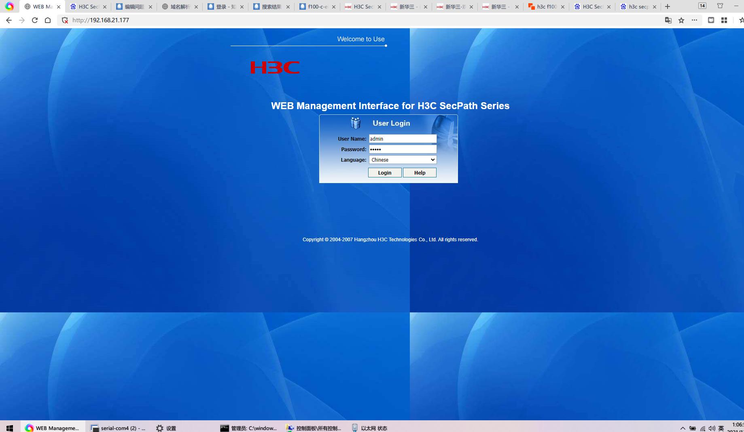744x432 pixels.
Task: Click the Wi-Fi network tray icon
Action: click(702, 428)
